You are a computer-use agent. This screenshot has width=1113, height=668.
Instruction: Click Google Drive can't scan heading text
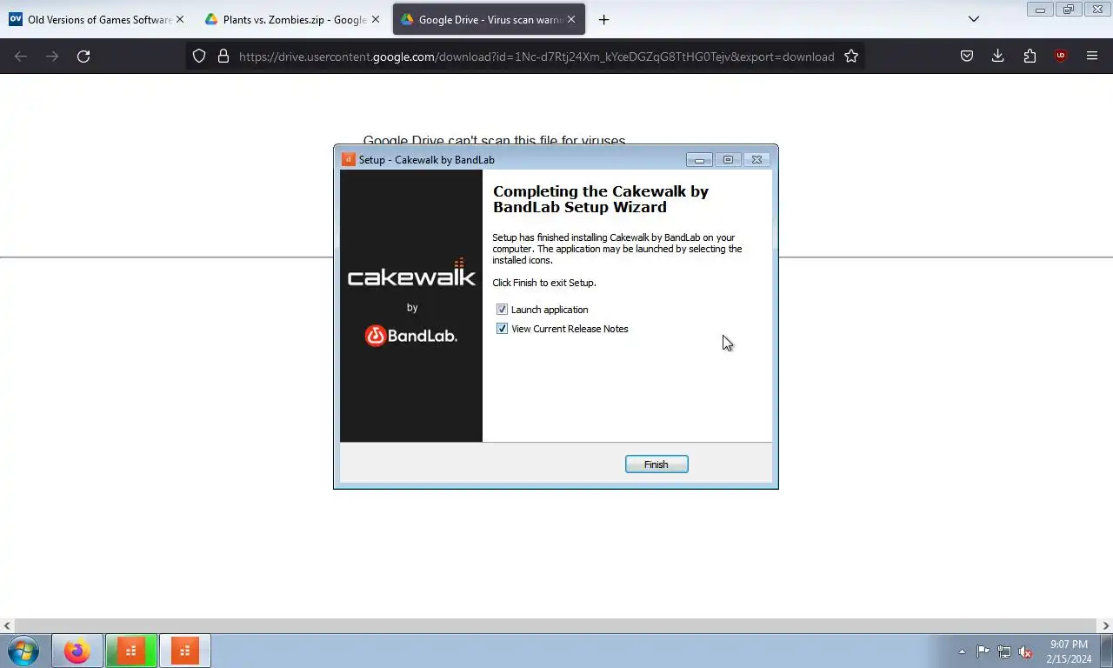494,140
